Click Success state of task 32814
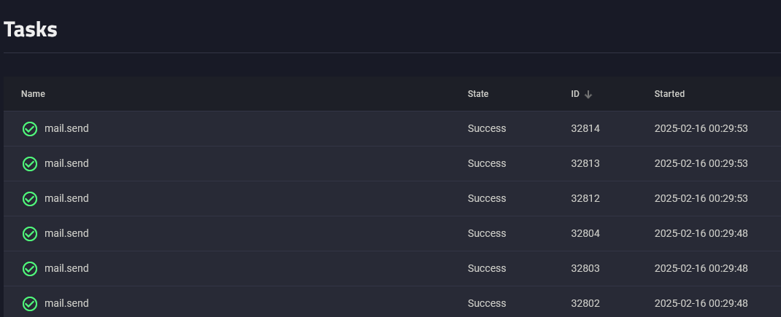Image resolution: width=781 pixels, height=317 pixels. pos(487,128)
